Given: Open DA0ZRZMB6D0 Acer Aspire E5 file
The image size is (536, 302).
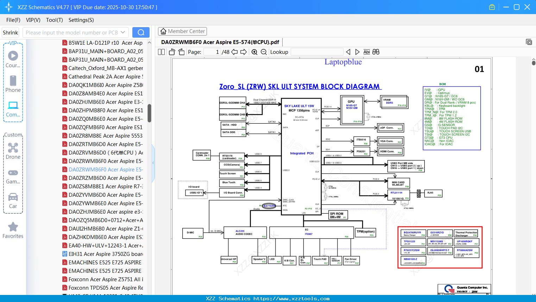Looking at the screenshot, I should (102, 178).
